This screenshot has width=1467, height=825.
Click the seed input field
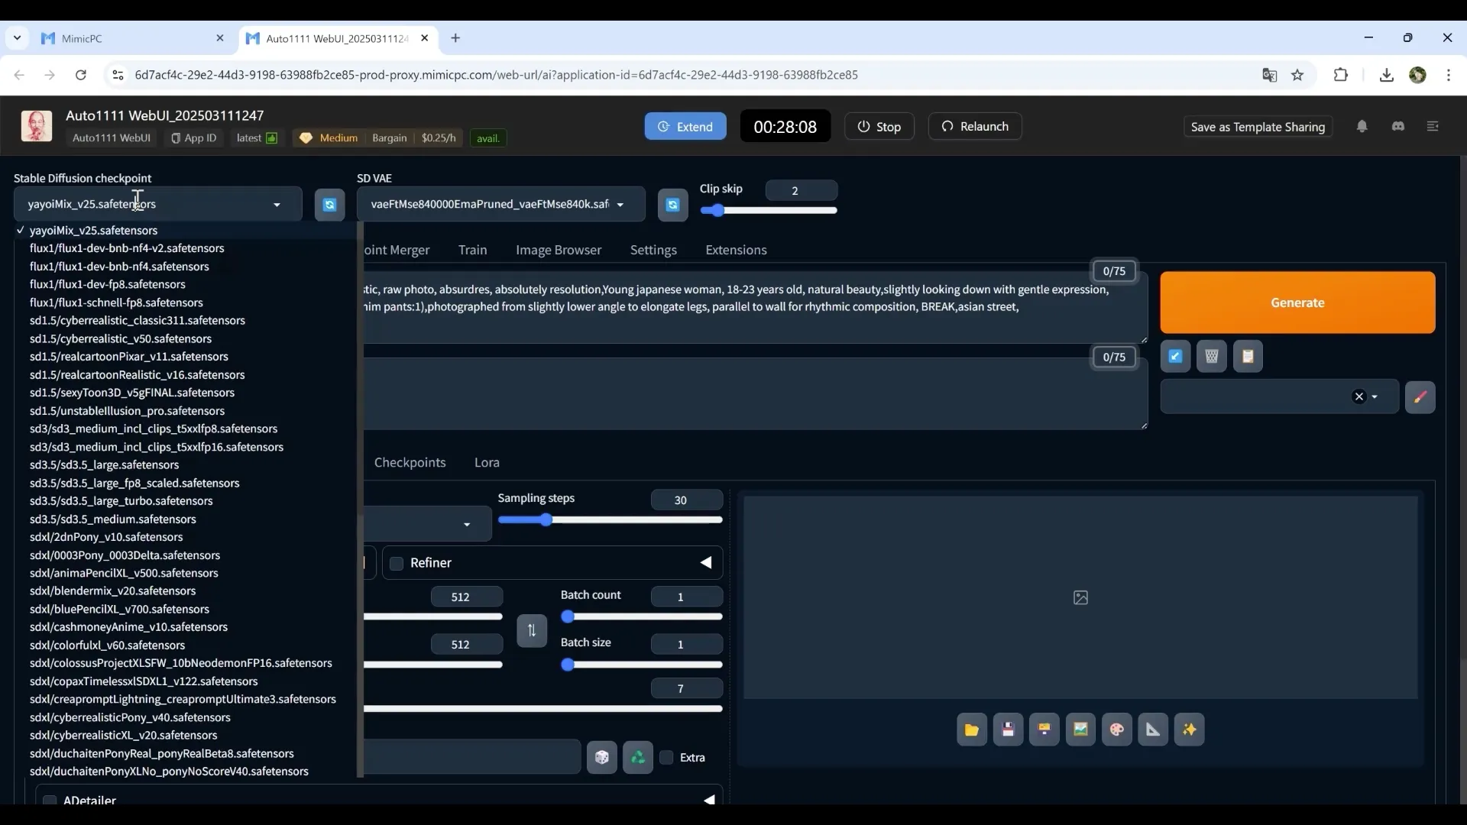click(x=472, y=757)
